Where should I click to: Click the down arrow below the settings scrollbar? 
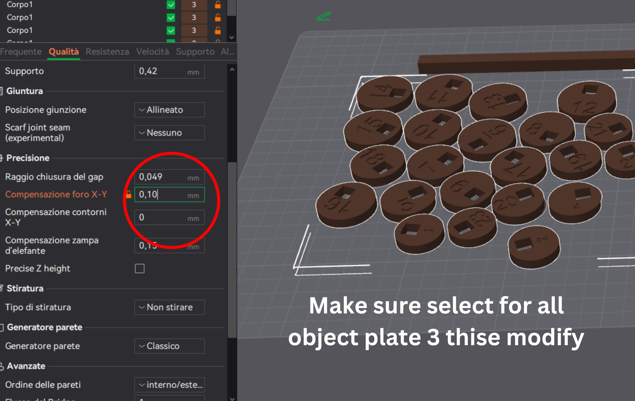click(232, 398)
